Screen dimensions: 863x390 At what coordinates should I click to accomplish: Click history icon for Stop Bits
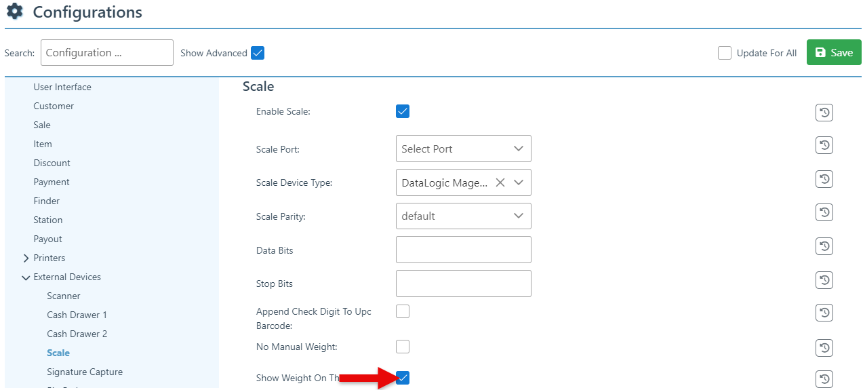tap(824, 280)
